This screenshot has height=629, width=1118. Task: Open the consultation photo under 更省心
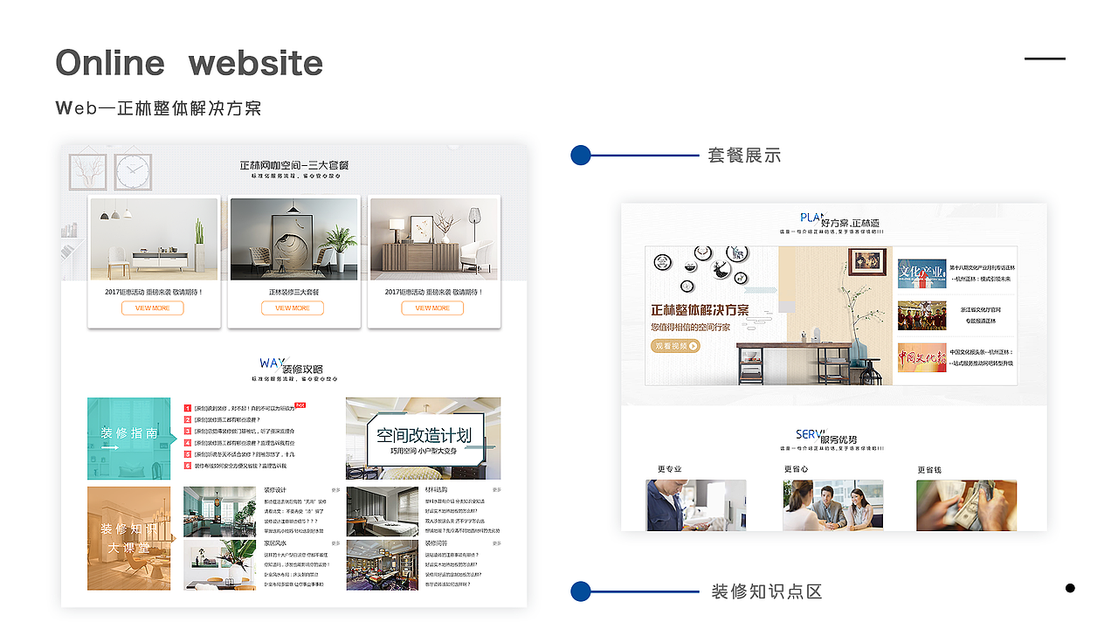(833, 505)
